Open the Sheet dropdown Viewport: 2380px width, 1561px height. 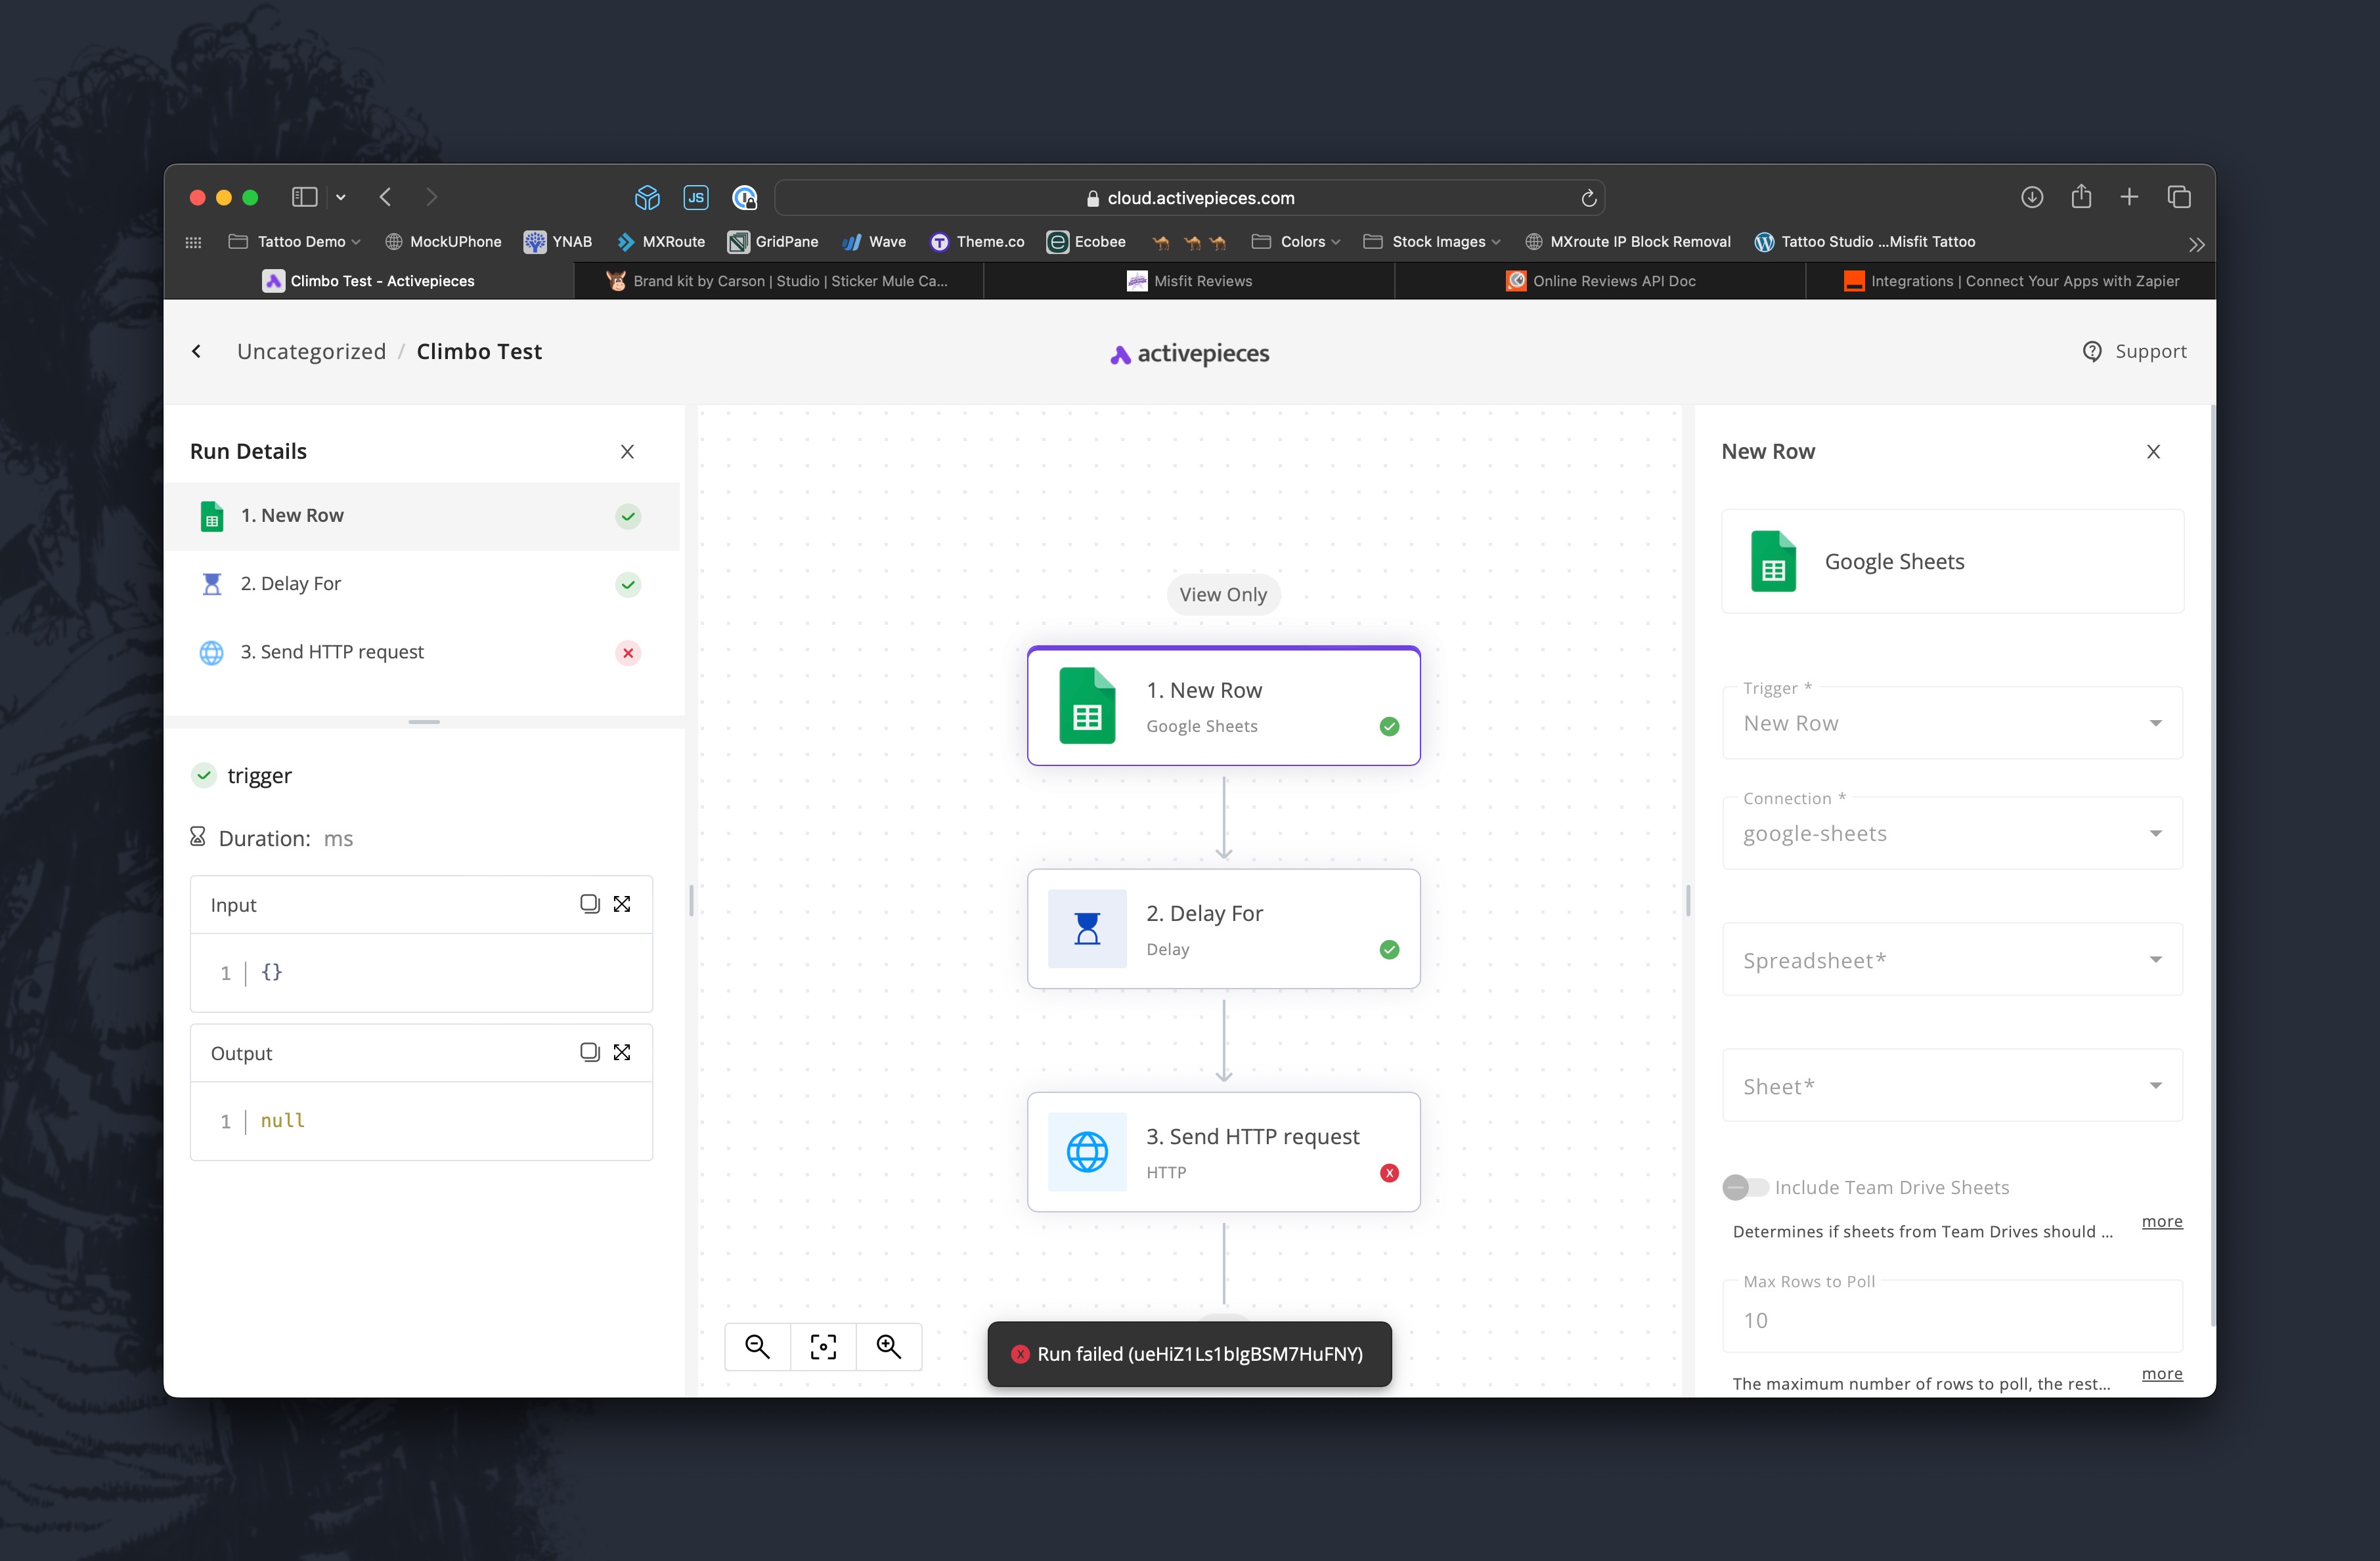1951,1086
